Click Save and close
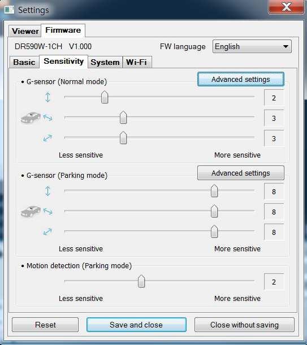Screen dimensions: 307x345 coord(136,325)
